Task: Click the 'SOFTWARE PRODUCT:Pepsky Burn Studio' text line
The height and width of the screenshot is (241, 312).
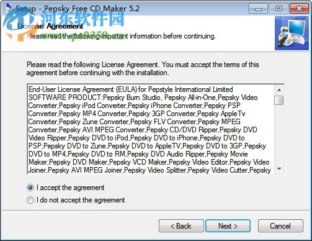Action: [143, 98]
